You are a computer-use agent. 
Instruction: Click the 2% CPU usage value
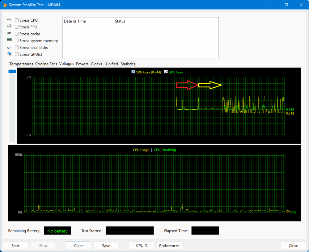288,212
